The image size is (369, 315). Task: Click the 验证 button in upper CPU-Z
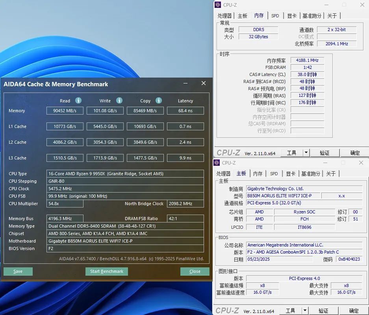(325, 153)
